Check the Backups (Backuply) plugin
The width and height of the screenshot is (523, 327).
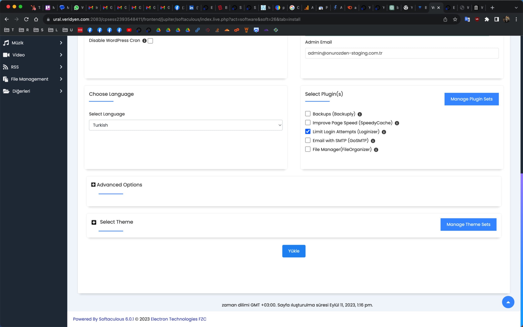pos(308,114)
